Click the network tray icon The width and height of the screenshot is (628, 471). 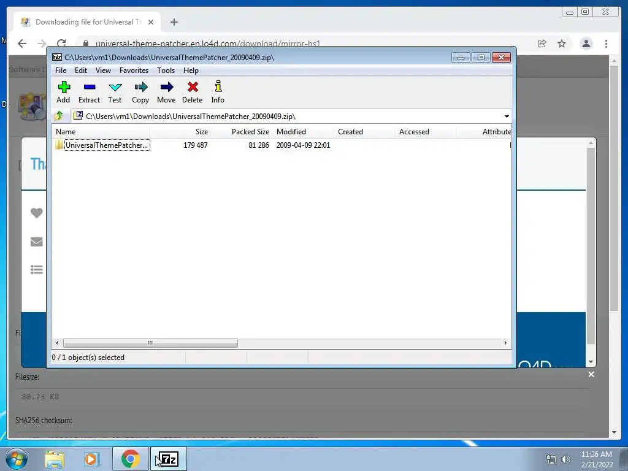click(x=551, y=459)
